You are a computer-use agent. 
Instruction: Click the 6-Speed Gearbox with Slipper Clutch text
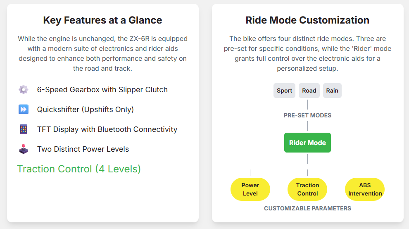(x=102, y=90)
